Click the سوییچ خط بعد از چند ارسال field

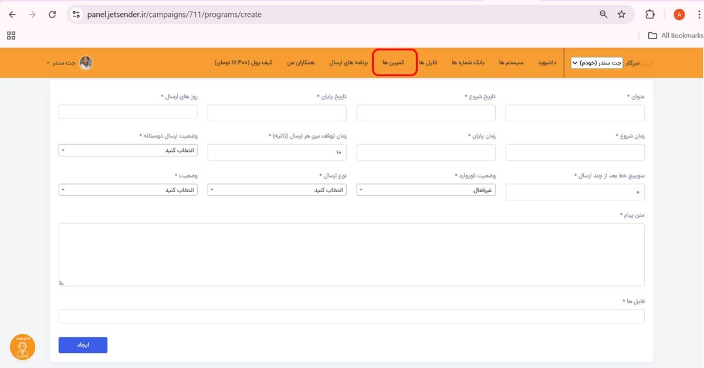pos(575,192)
